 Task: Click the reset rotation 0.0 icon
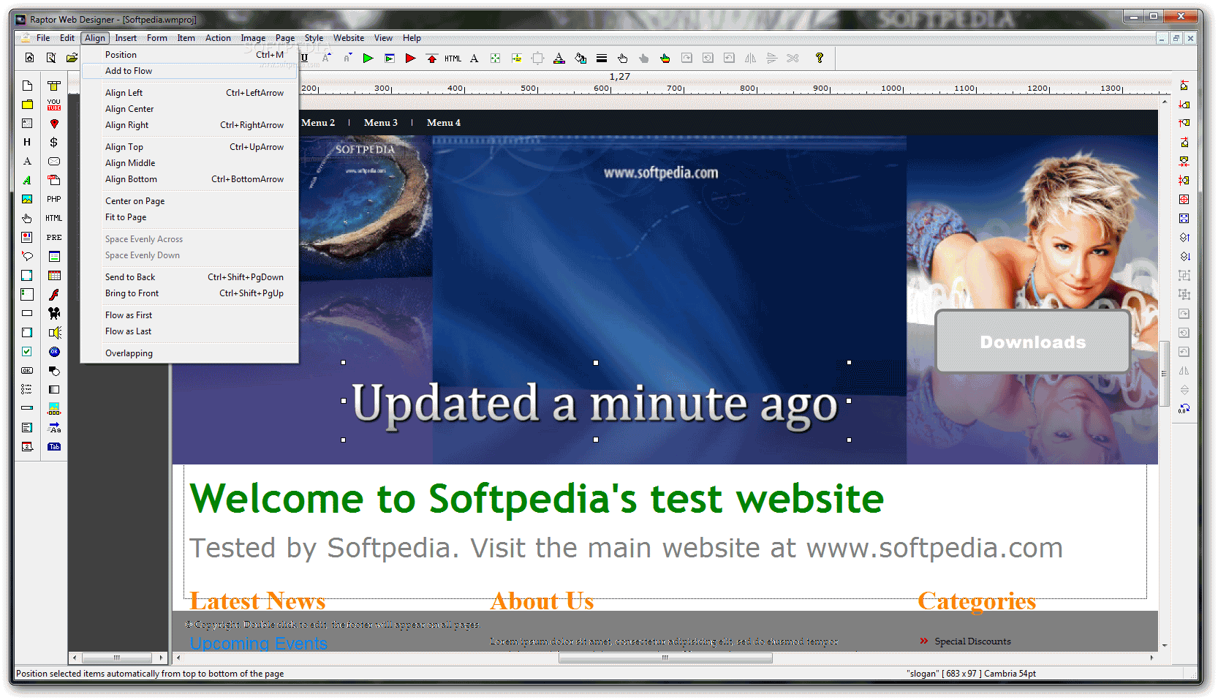coord(1184,408)
